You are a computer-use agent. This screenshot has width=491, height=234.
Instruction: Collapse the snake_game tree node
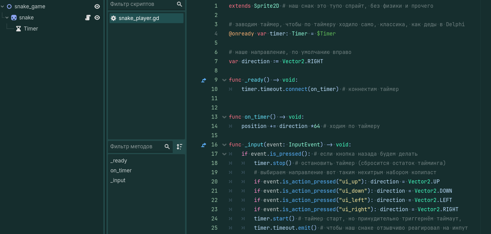pyautogui.click(x=2, y=6)
